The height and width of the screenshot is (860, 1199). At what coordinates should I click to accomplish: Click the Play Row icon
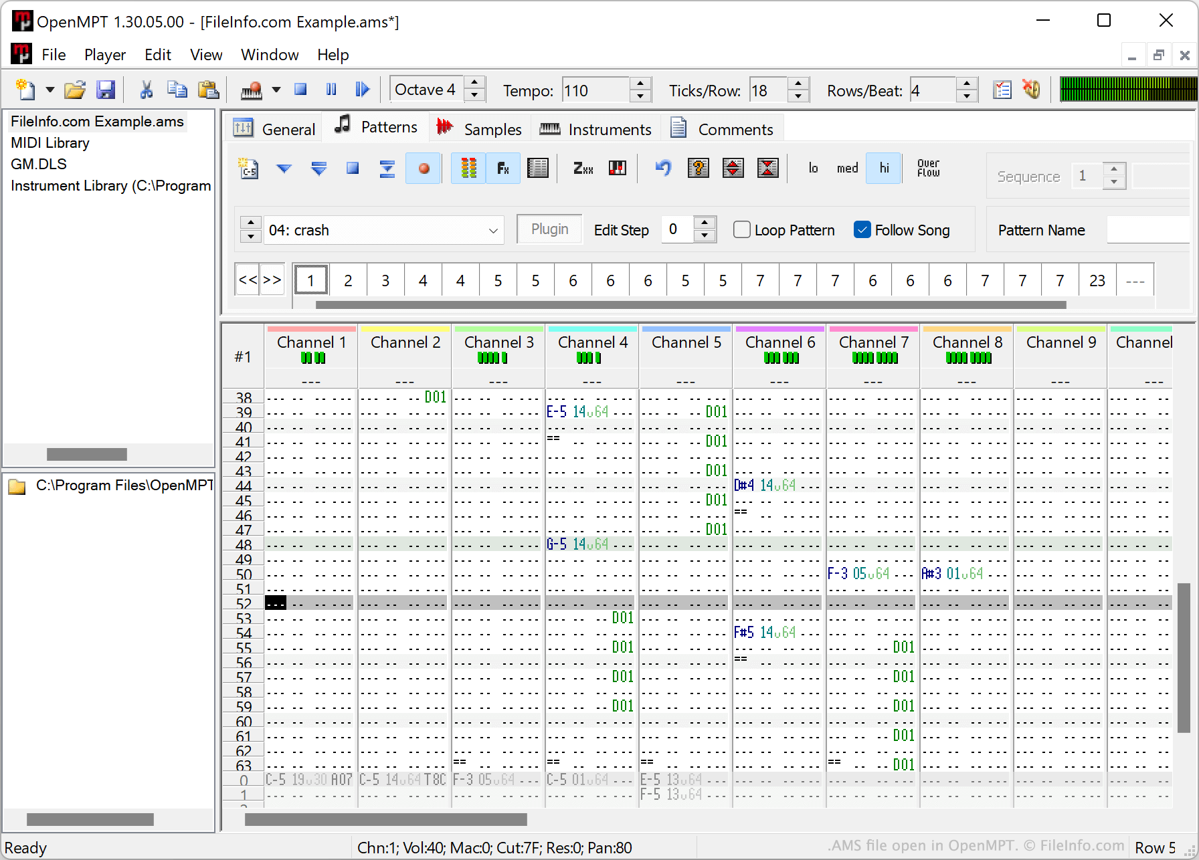point(387,169)
